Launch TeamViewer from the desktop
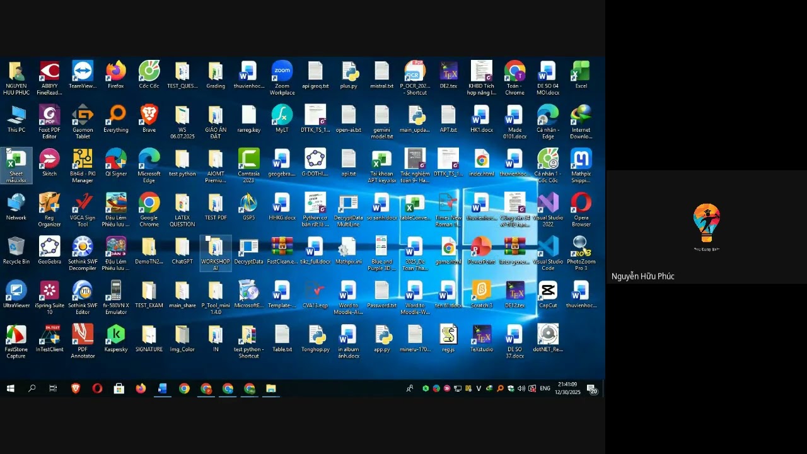Image resolution: width=807 pixels, height=454 pixels. pos(83,75)
